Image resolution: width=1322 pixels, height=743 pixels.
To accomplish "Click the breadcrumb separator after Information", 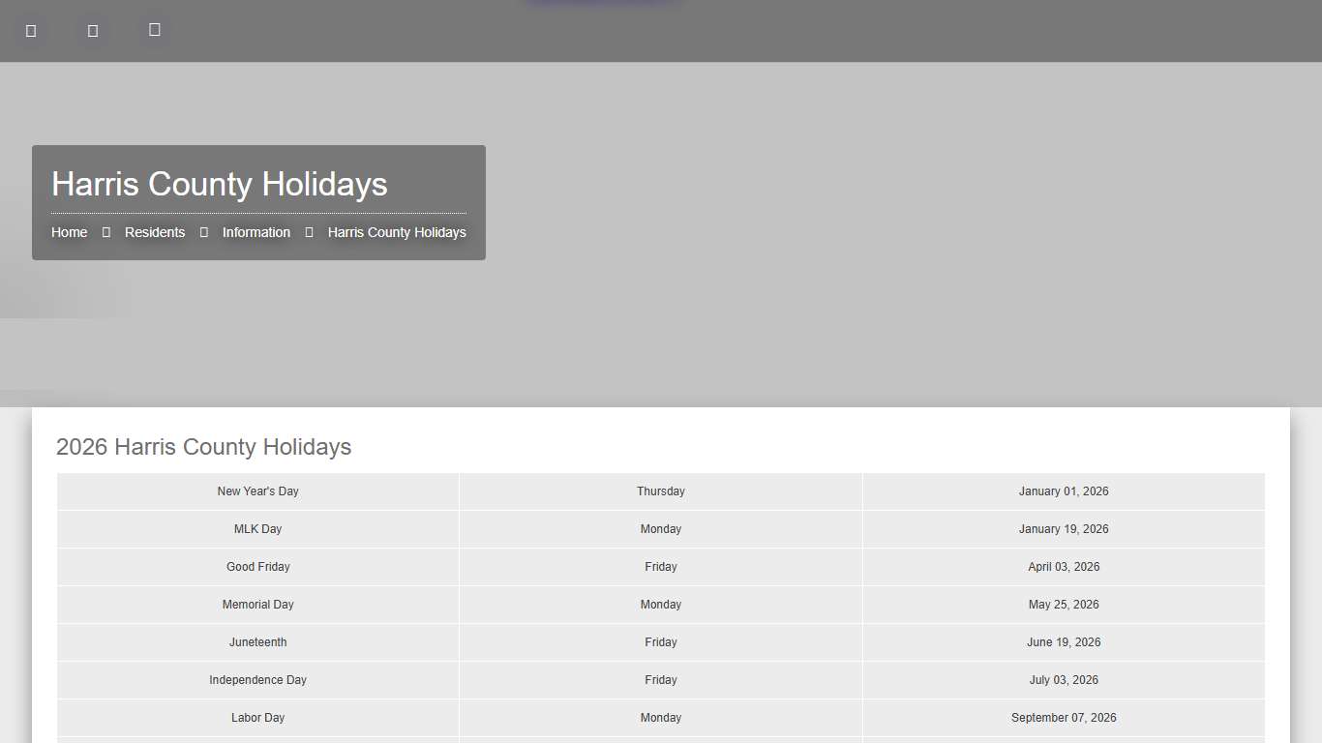I will point(310,232).
